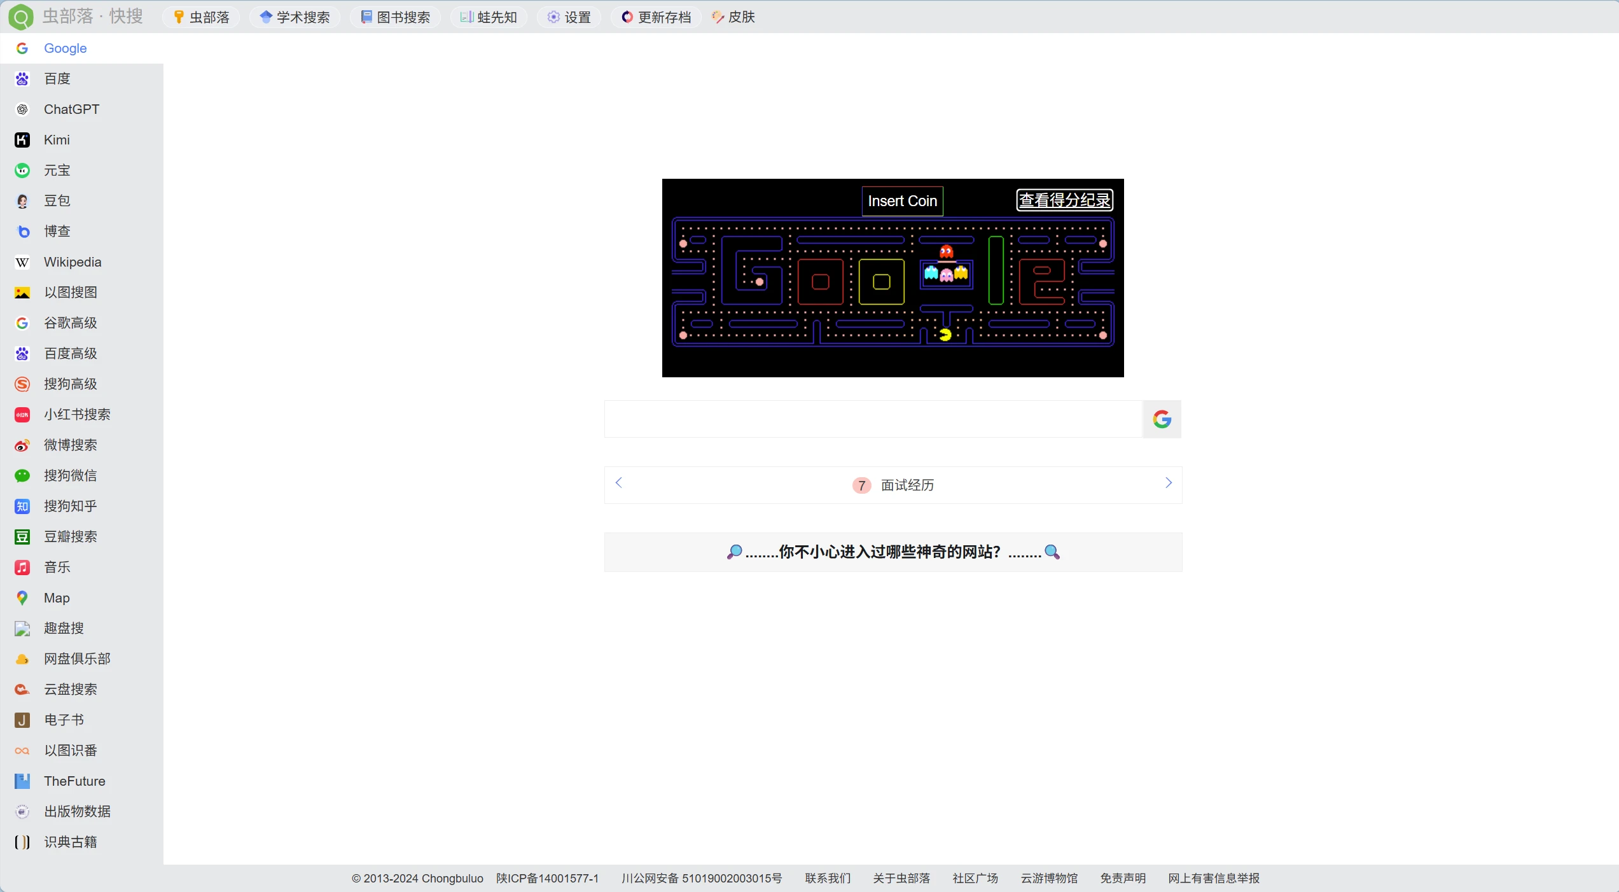Open the 学术搜索 top menu item
1619x892 pixels.
(295, 17)
